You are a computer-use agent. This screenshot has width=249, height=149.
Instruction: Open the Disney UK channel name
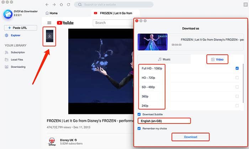67,140
